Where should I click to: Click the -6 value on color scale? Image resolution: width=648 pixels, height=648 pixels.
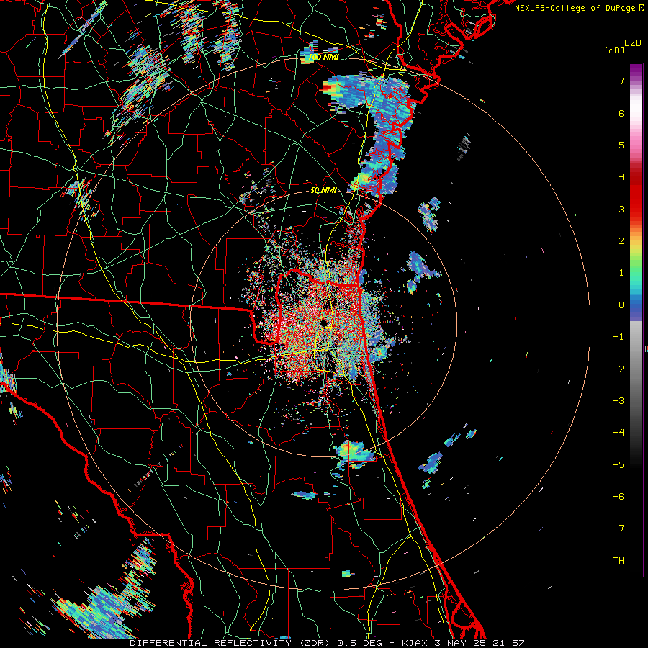(x=618, y=497)
